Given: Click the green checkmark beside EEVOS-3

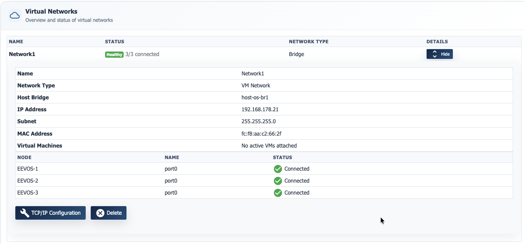Looking at the screenshot, I should pos(277,192).
